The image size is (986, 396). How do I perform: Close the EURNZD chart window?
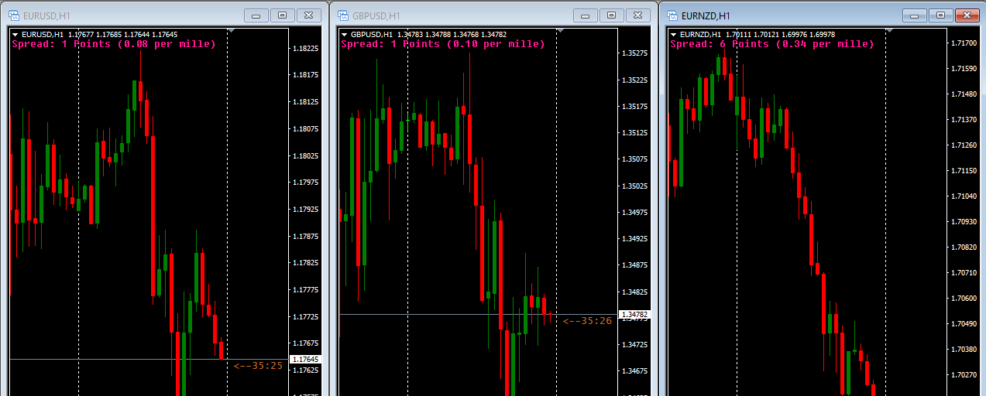pos(964,15)
